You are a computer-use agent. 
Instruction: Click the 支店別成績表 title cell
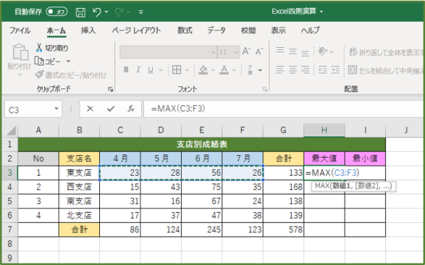tap(202, 144)
